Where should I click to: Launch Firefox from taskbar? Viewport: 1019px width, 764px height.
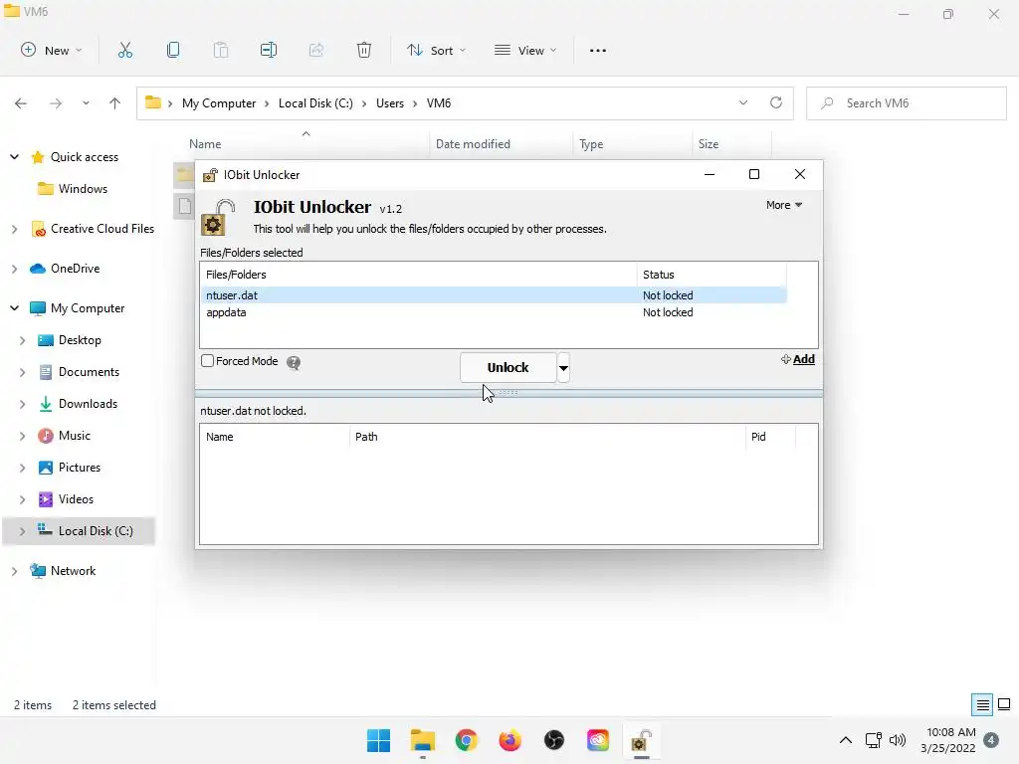(510, 740)
